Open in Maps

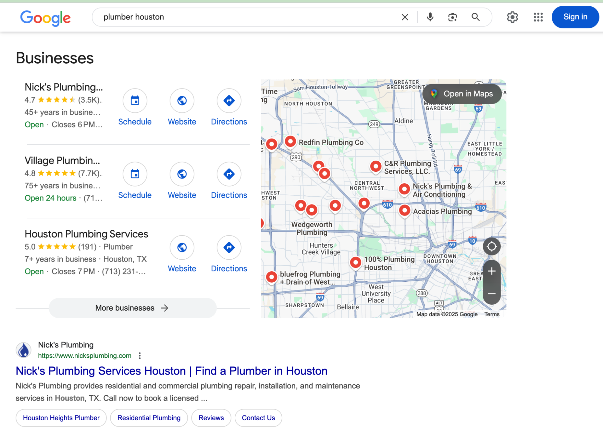[462, 94]
